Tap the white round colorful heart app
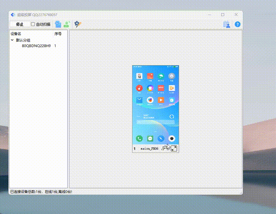276x214 pixels. (150, 100)
